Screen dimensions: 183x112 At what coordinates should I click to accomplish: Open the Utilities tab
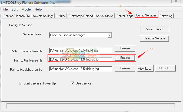point(61,16)
